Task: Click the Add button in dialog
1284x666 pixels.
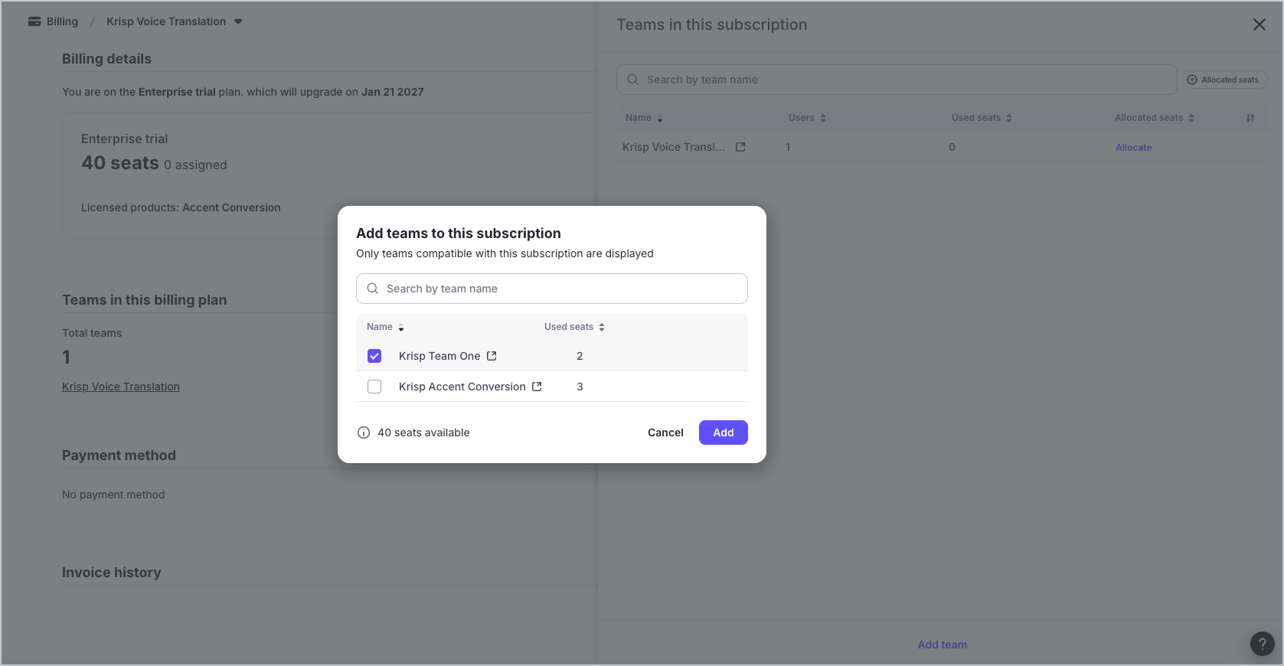Action: pos(723,433)
